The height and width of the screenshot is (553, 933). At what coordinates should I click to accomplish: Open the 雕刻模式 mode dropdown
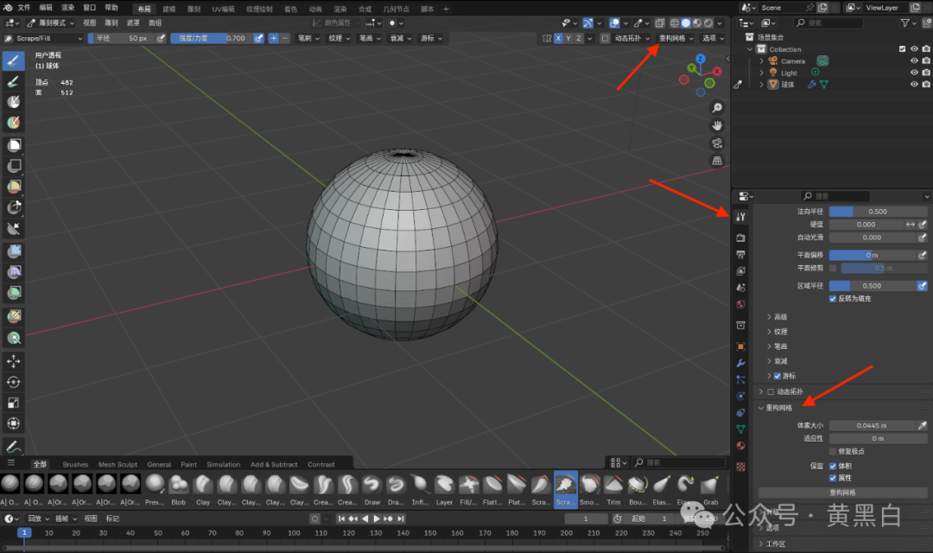coord(51,23)
